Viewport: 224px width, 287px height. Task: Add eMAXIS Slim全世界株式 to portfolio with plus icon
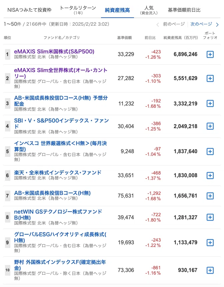[x=210, y=78]
